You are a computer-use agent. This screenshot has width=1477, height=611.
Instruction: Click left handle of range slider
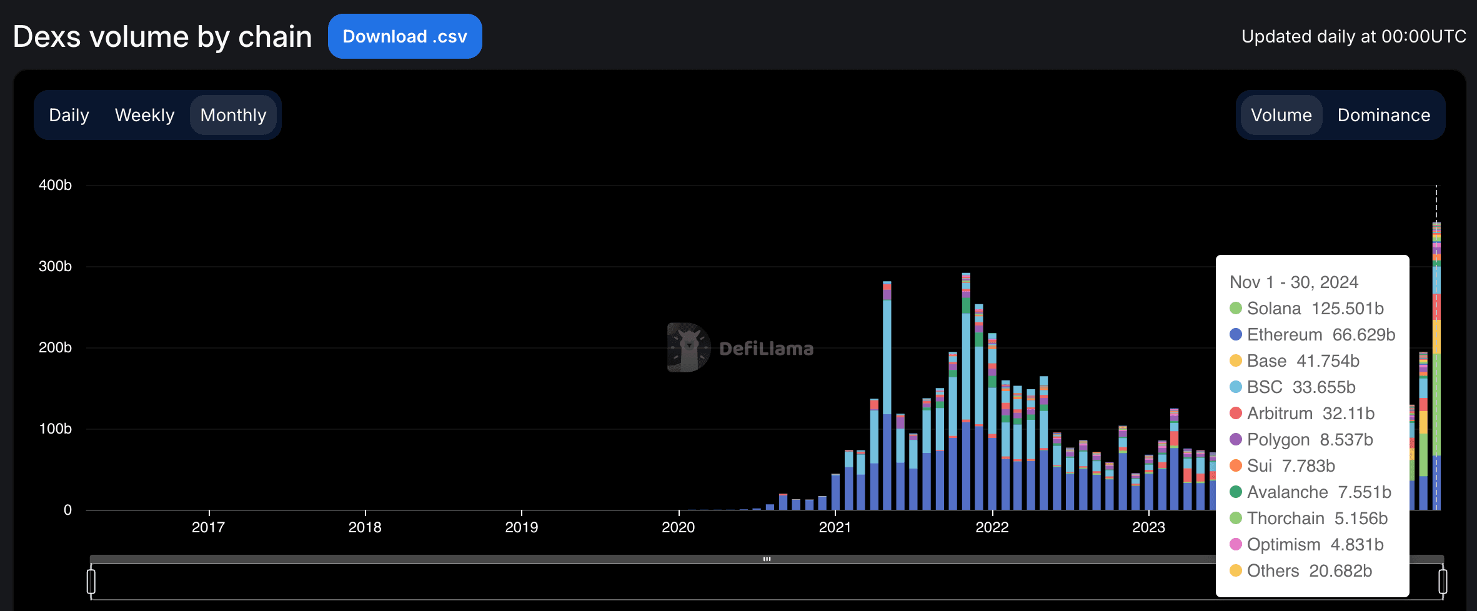(x=91, y=581)
